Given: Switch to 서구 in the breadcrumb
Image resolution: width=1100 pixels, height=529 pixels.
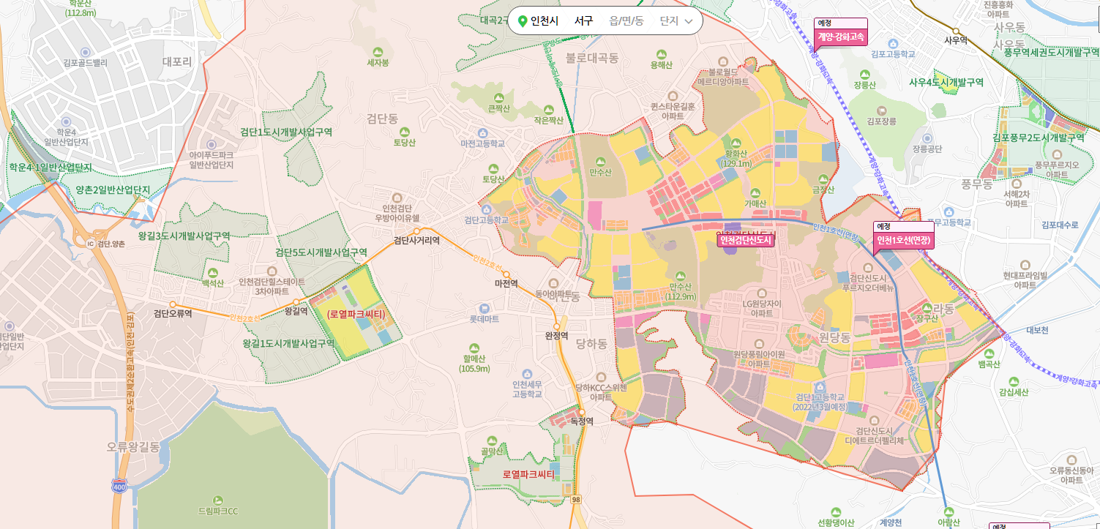Looking at the screenshot, I should click(x=583, y=22).
